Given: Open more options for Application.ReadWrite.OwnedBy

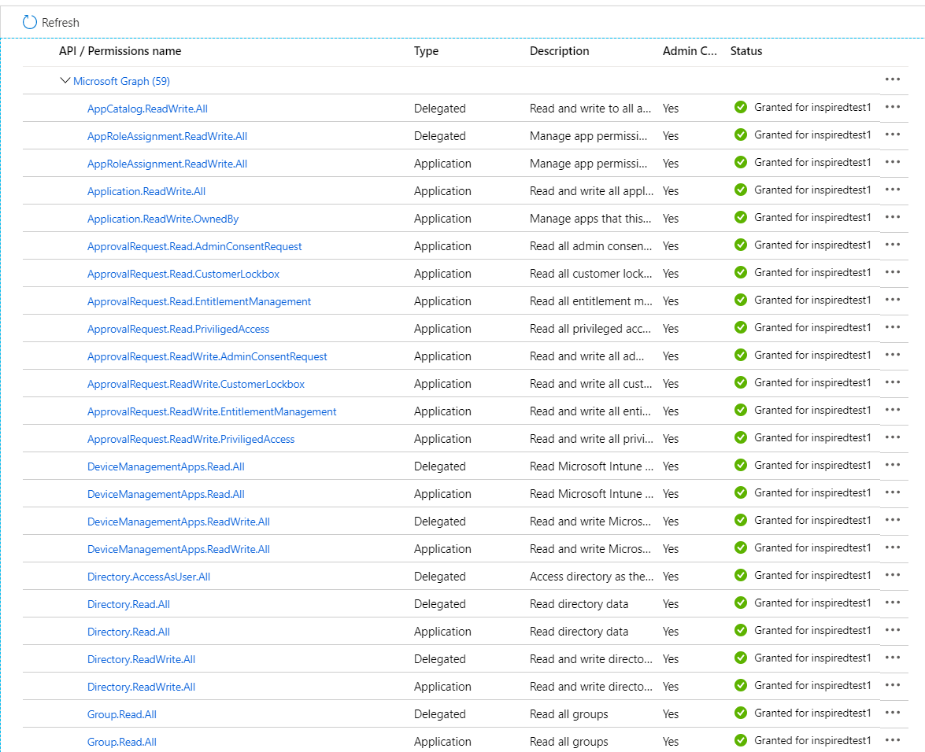Looking at the screenshot, I should (892, 217).
